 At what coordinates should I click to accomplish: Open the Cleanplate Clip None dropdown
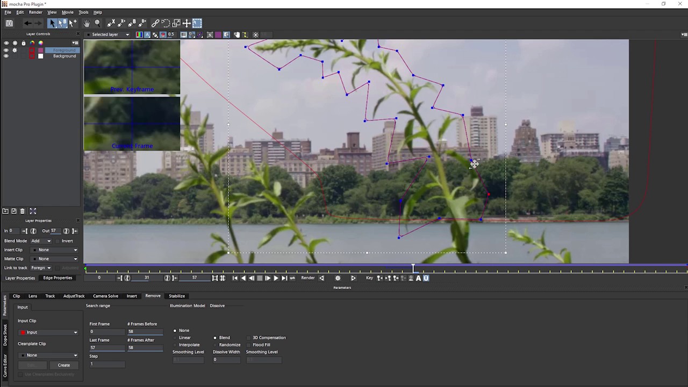[48, 355]
